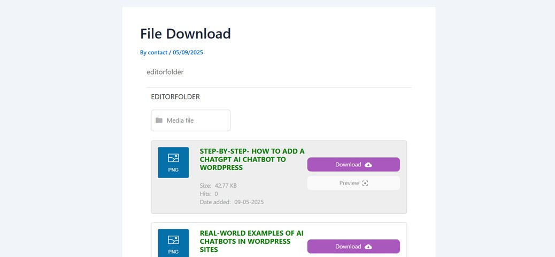Download the Real-World Examples file

pyautogui.click(x=353, y=246)
